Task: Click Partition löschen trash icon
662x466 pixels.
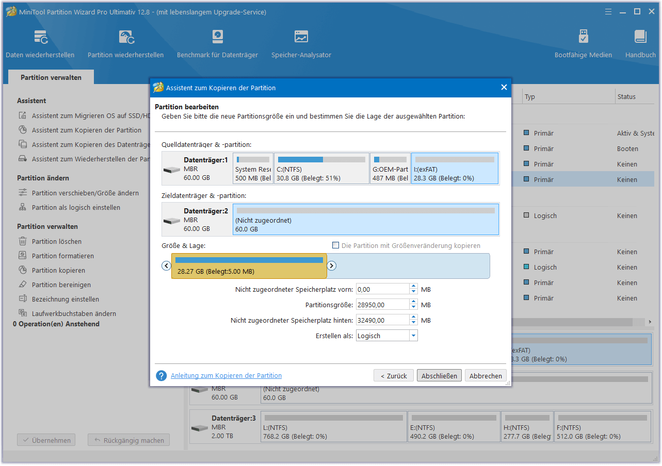Action: click(x=23, y=241)
